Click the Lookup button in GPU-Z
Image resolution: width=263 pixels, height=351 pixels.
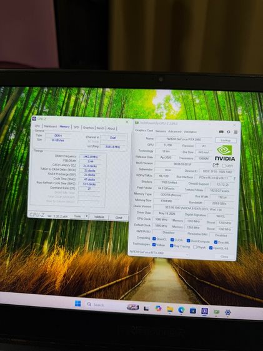click(226, 141)
